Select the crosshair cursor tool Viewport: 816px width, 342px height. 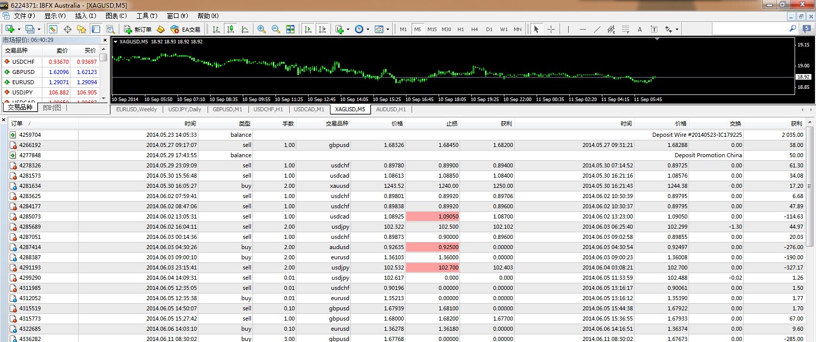pyautogui.click(x=551, y=29)
